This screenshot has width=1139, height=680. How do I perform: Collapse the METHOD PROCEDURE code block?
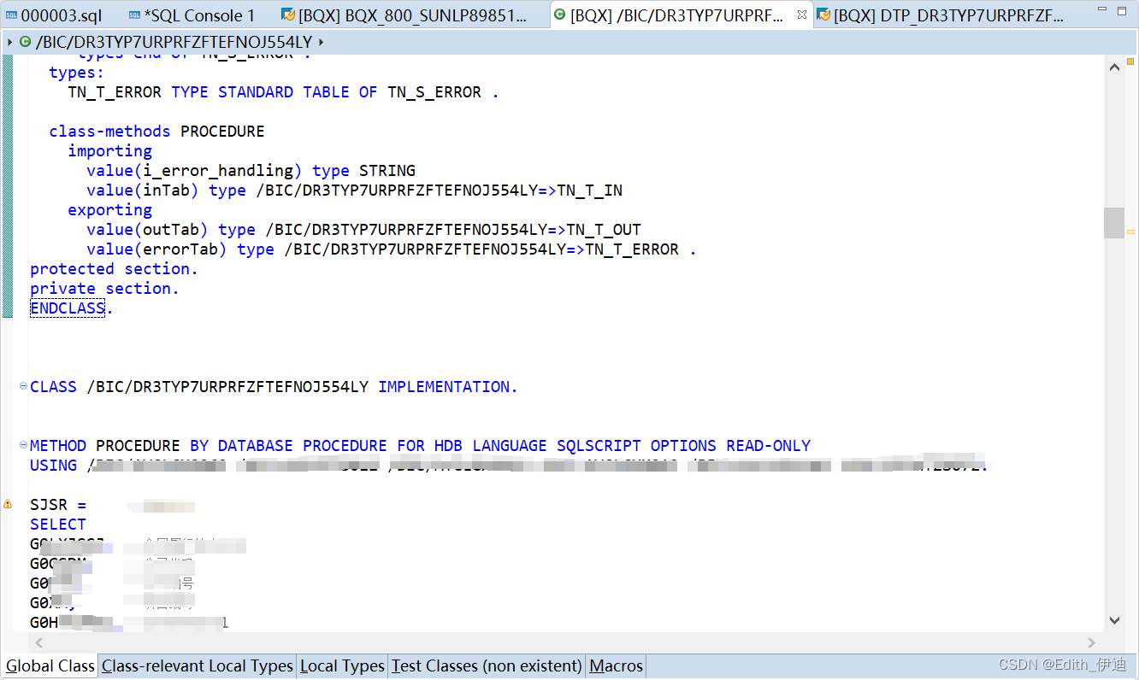22,444
